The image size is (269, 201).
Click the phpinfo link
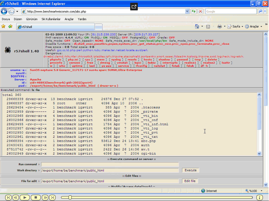pyautogui.click(x=55, y=60)
